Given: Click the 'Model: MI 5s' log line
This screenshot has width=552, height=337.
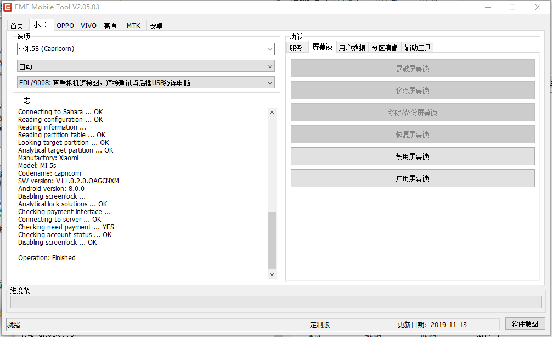Looking at the screenshot, I should [37, 166].
